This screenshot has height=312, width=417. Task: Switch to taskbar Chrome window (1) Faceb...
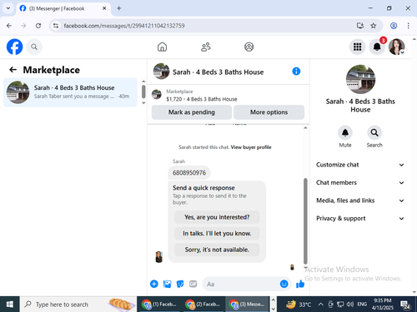159,305
